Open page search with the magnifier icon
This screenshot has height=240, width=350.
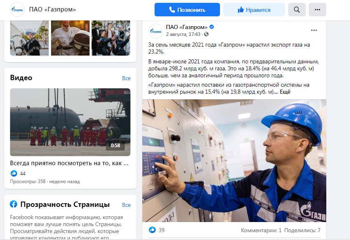click(x=297, y=9)
